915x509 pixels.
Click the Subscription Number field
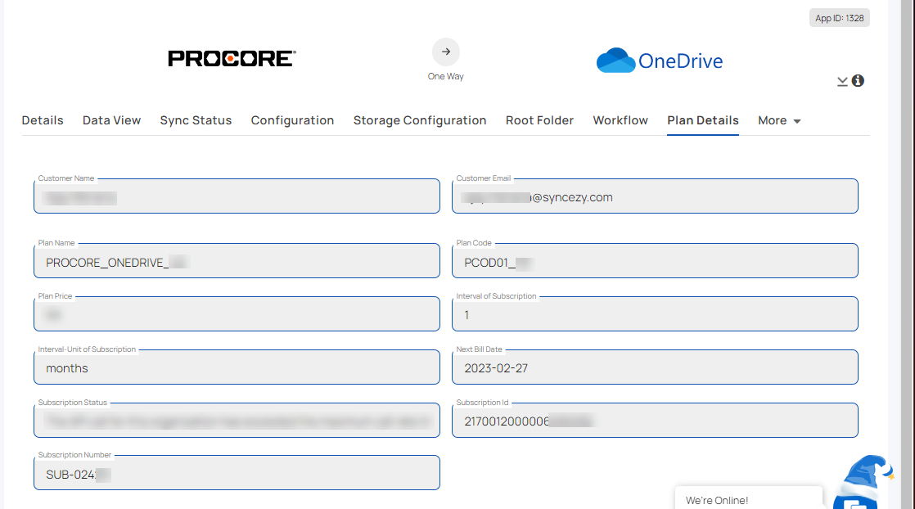click(x=237, y=473)
